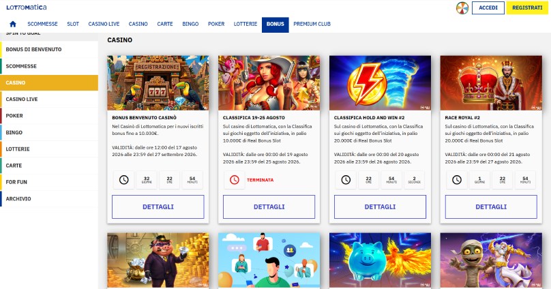Select the highlighted Casino sidebar item
The width and height of the screenshot is (551, 289).
pos(49,82)
